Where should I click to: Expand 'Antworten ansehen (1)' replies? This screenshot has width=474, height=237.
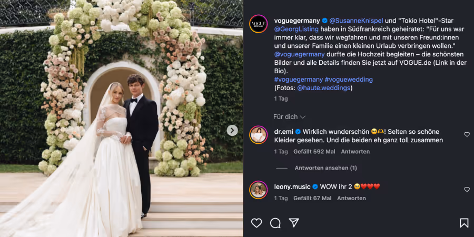coord(325,168)
